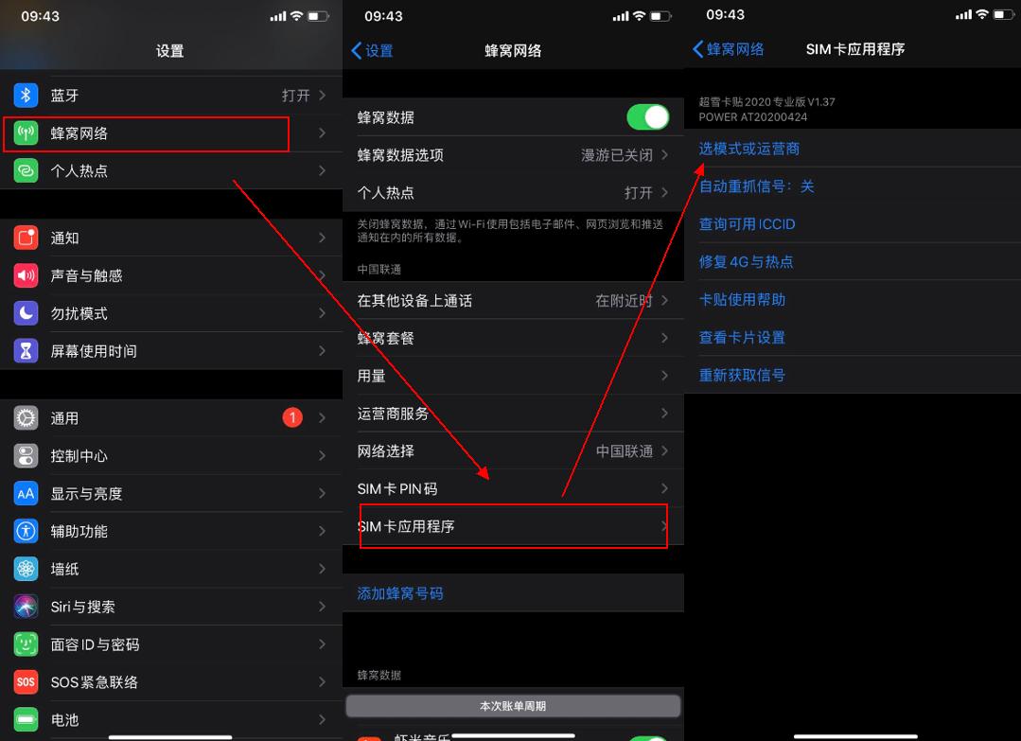Open Bluetooth settings via the blue Bluetooth icon
This screenshot has height=741, width=1021.
[x=26, y=95]
